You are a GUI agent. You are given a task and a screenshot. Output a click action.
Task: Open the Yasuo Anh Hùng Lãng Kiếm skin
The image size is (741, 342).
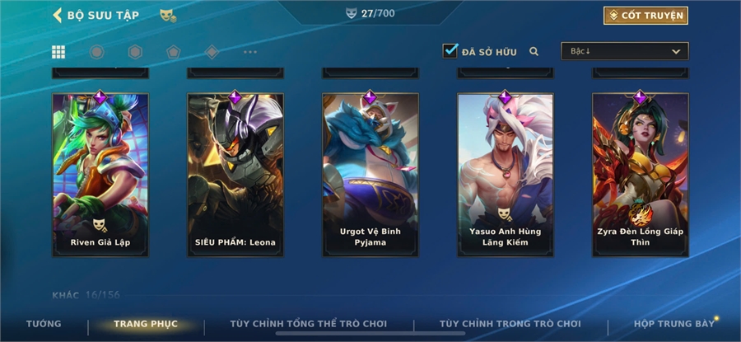[506, 175]
